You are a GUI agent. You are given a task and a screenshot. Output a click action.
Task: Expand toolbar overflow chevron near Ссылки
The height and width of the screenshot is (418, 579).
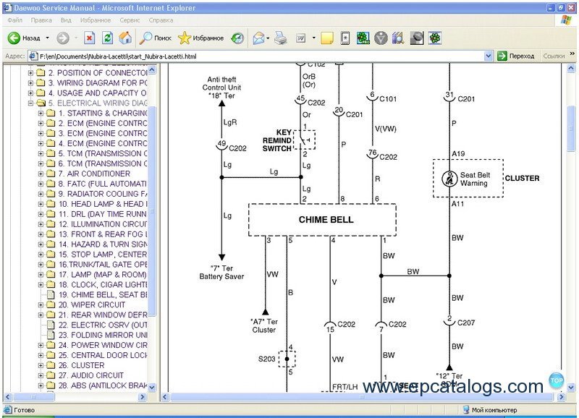click(x=572, y=54)
